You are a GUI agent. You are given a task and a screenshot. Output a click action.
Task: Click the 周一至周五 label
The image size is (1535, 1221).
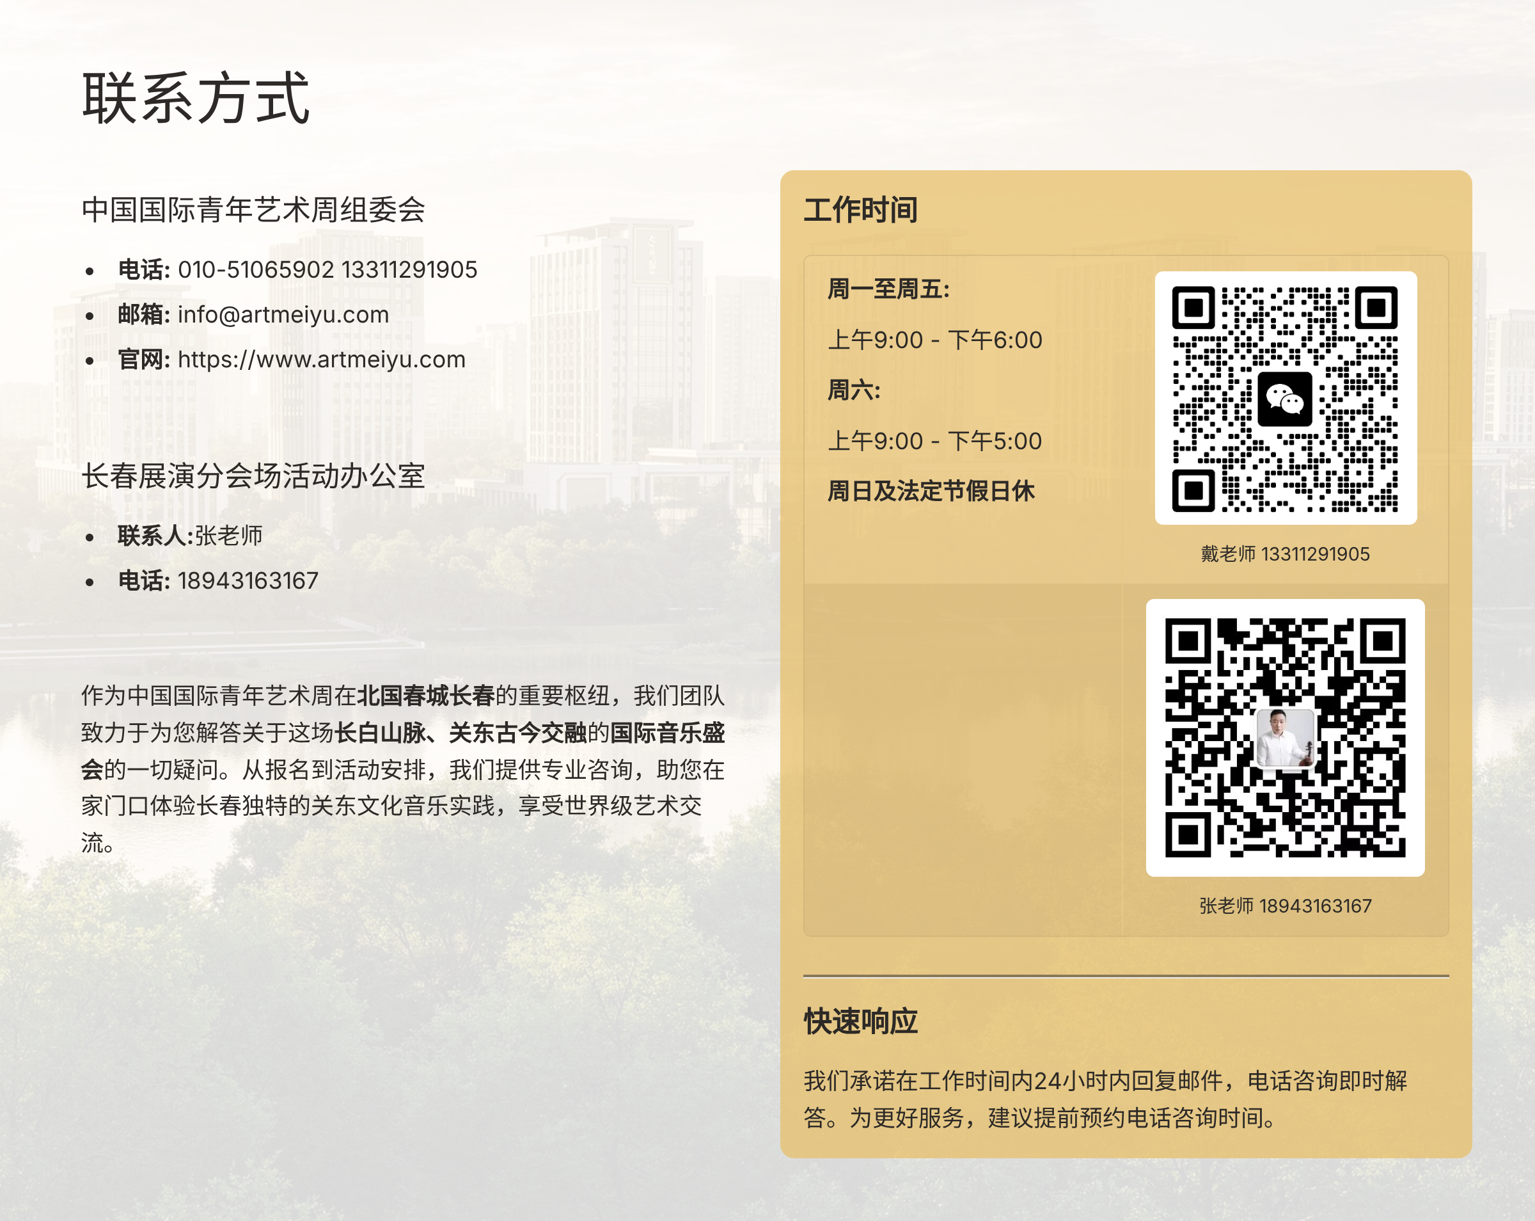click(x=888, y=289)
